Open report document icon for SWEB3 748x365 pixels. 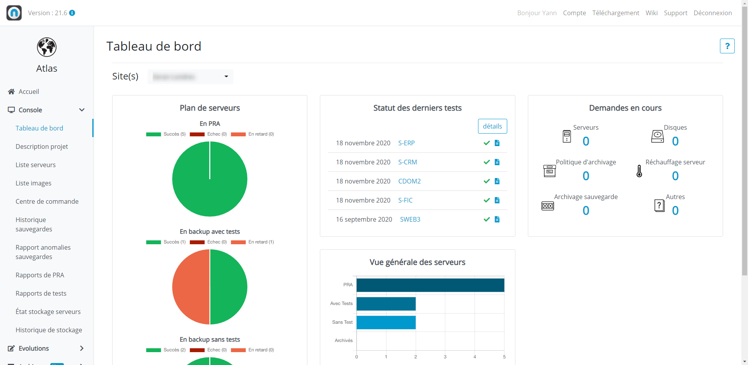point(497,219)
